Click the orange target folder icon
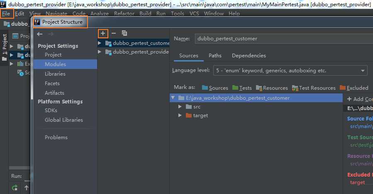Viewport: 373px width, 194px height. [x=189, y=115]
